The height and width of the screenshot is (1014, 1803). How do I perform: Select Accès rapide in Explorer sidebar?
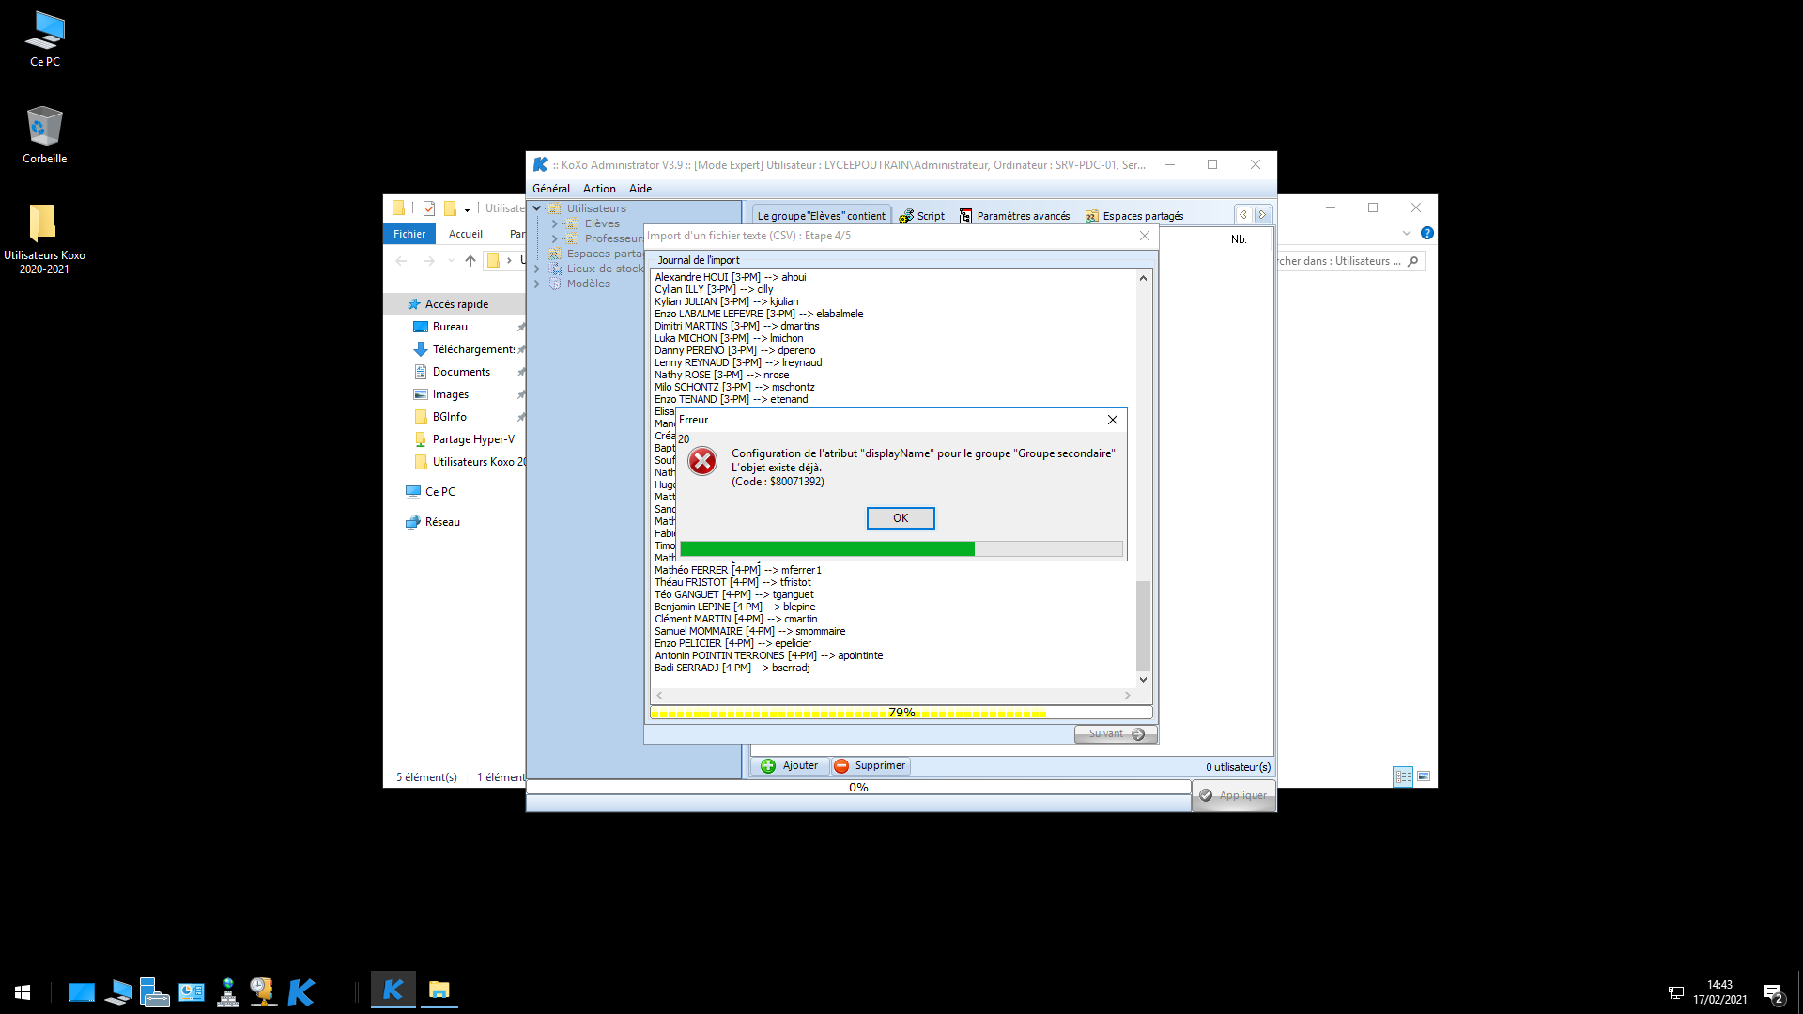(456, 304)
